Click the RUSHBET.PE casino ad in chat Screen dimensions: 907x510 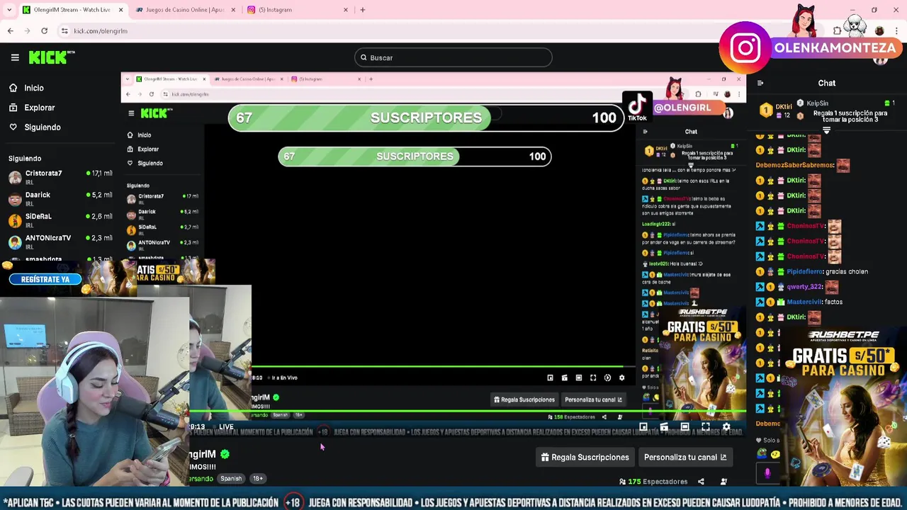pyautogui.click(x=843, y=407)
